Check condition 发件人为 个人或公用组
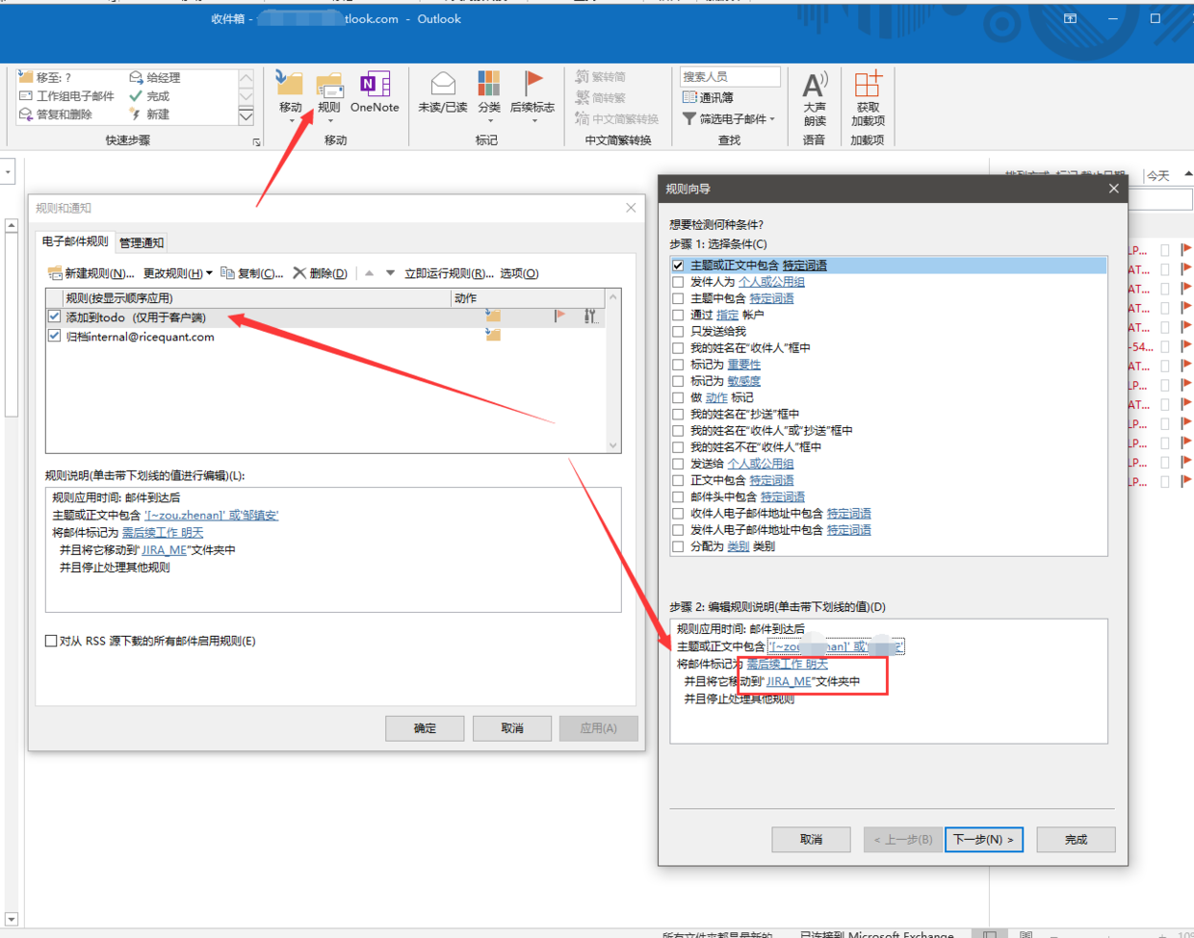The width and height of the screenshot is (1194, 938). 678,282
